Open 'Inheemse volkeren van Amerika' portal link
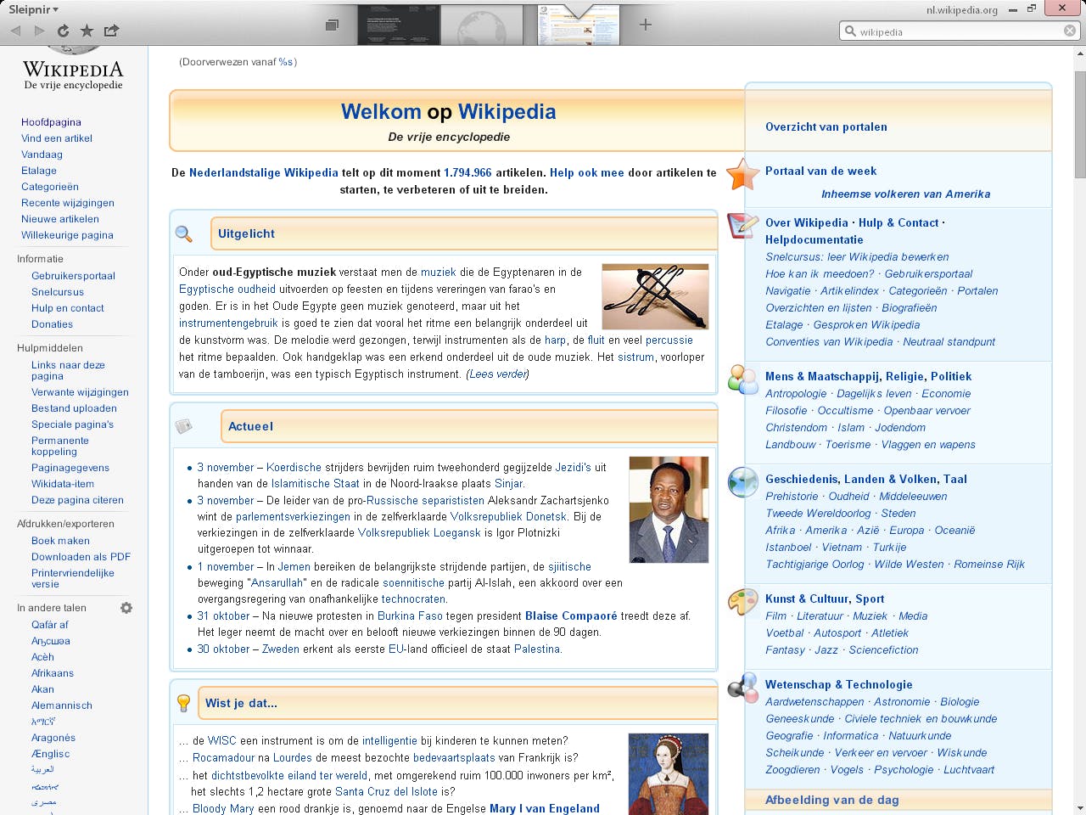Image resolution: width=1086 pixels, height=815 pixels. tap(905, 194)
